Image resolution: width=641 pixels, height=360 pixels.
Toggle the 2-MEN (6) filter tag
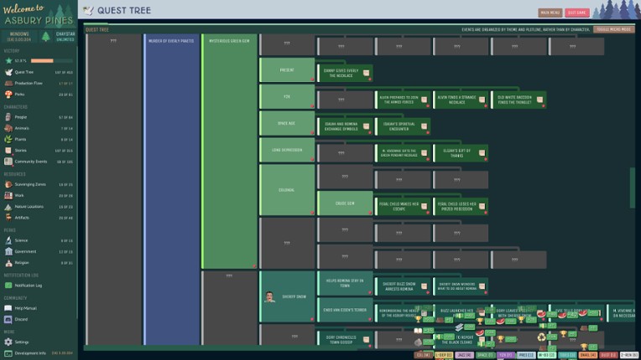629,355
